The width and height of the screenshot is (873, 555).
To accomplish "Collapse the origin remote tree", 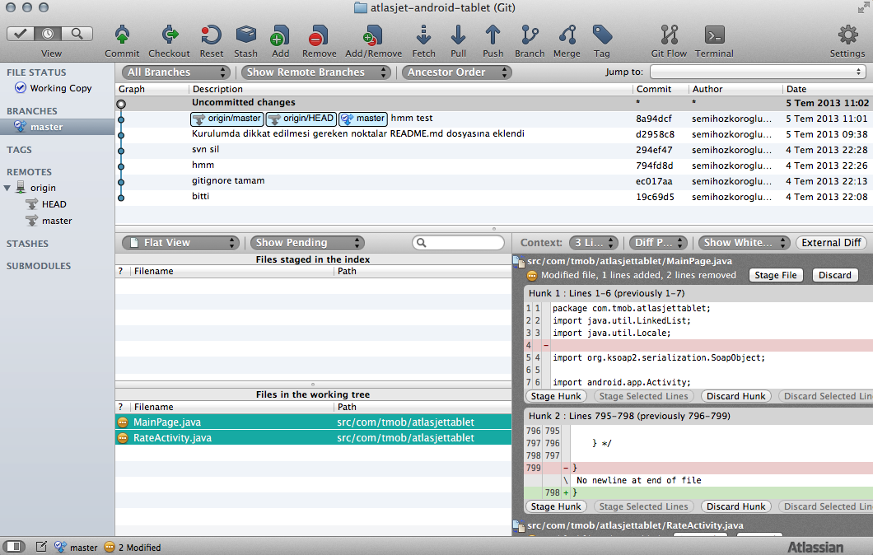I will pyautogui.click(x=7, y=188).
